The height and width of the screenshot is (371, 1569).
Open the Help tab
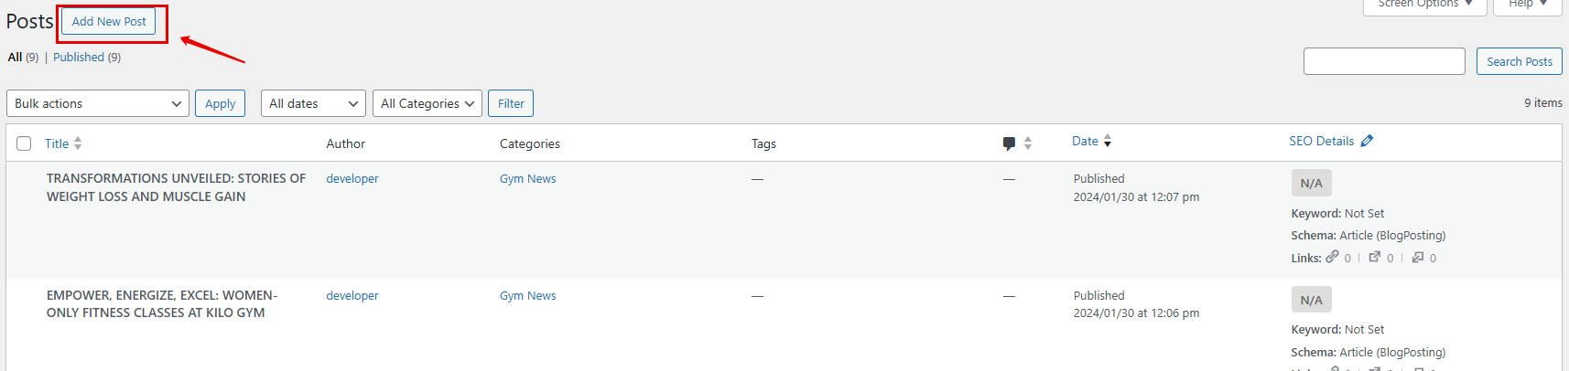(1528, 5)
